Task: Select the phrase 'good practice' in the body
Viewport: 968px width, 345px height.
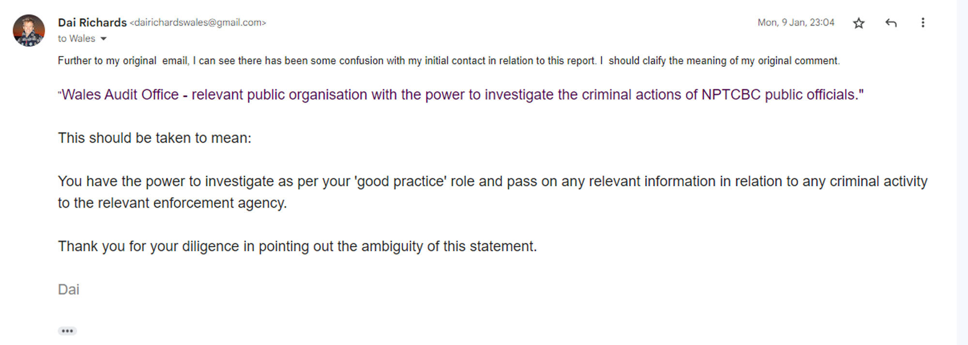Action: pos(400,181)
